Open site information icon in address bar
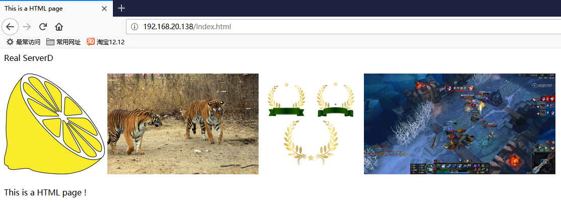This screenshot has height=205, width=561. tap(135, 27)
